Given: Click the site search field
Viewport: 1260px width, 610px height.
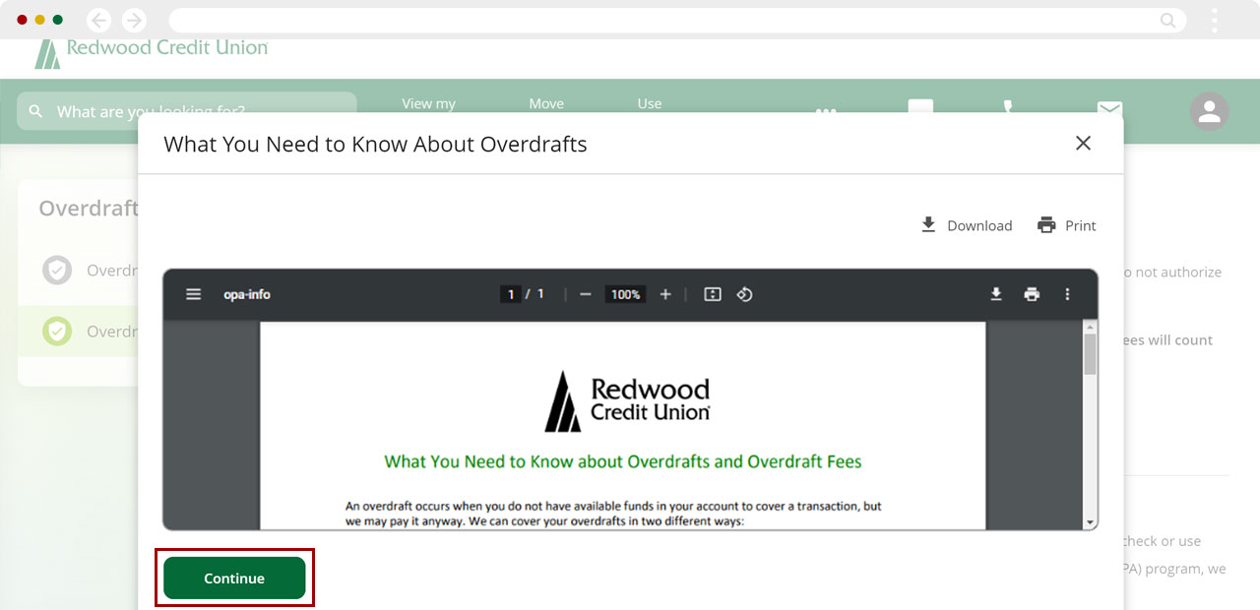Looking at the screenshot, I should click(x=187, y=111).
